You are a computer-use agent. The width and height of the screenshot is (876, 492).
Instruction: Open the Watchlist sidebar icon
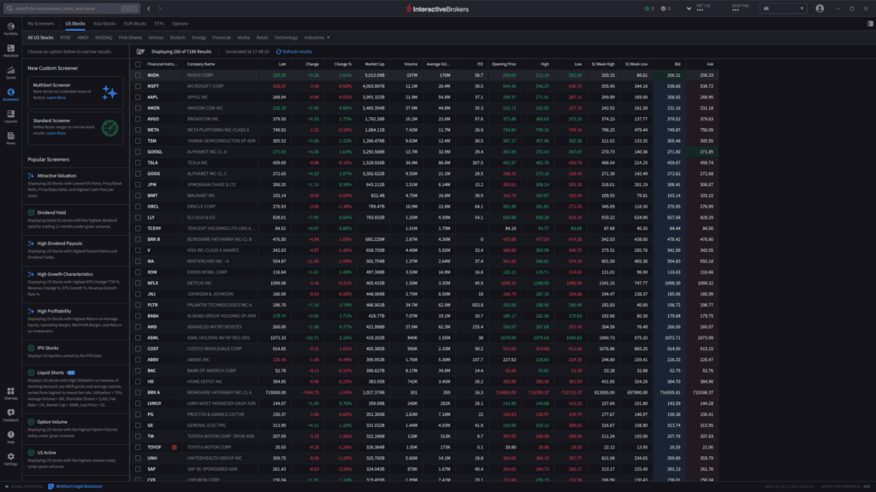coord(10,50)
